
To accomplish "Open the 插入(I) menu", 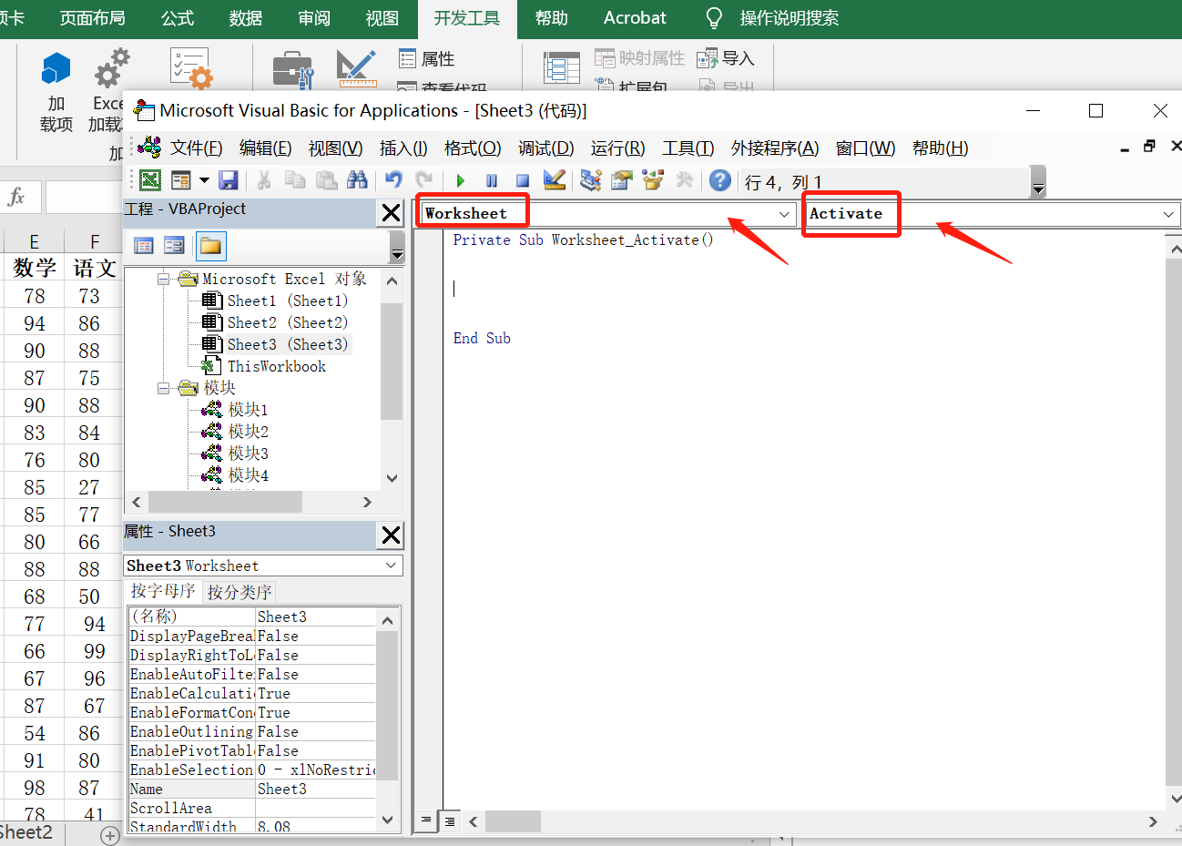I will point(403,148).
